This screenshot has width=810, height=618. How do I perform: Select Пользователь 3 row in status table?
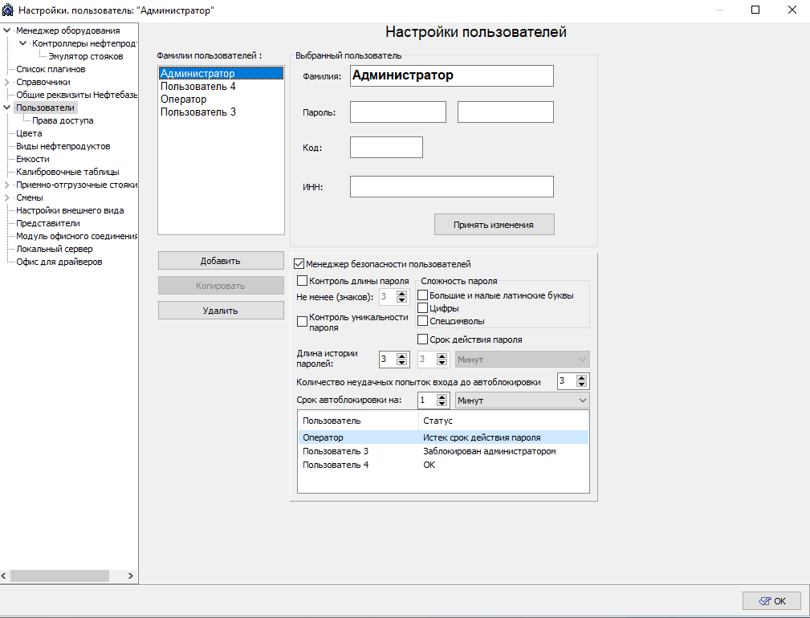point(443,451)
